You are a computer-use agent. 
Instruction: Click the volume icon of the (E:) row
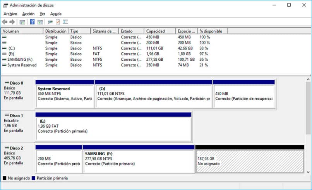4,54
